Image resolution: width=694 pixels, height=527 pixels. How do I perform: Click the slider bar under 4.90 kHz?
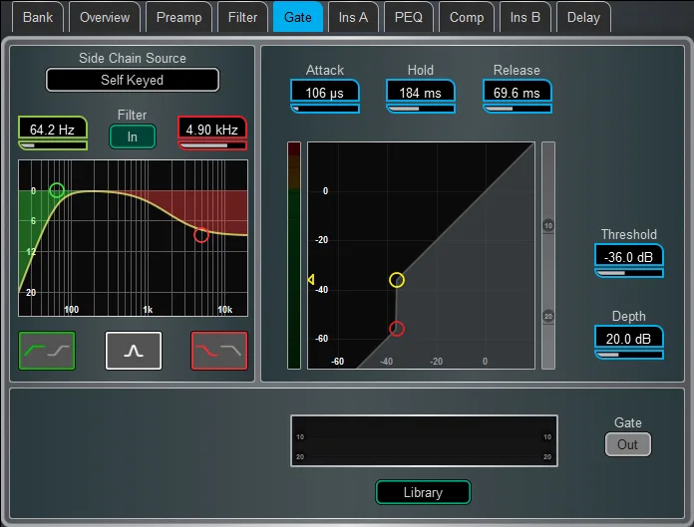pos(212,145)
